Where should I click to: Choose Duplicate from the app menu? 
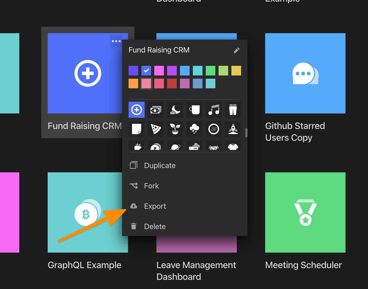160,165
